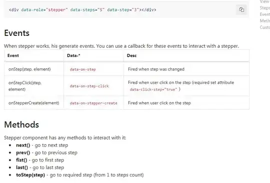Click the Events heading

16,33
